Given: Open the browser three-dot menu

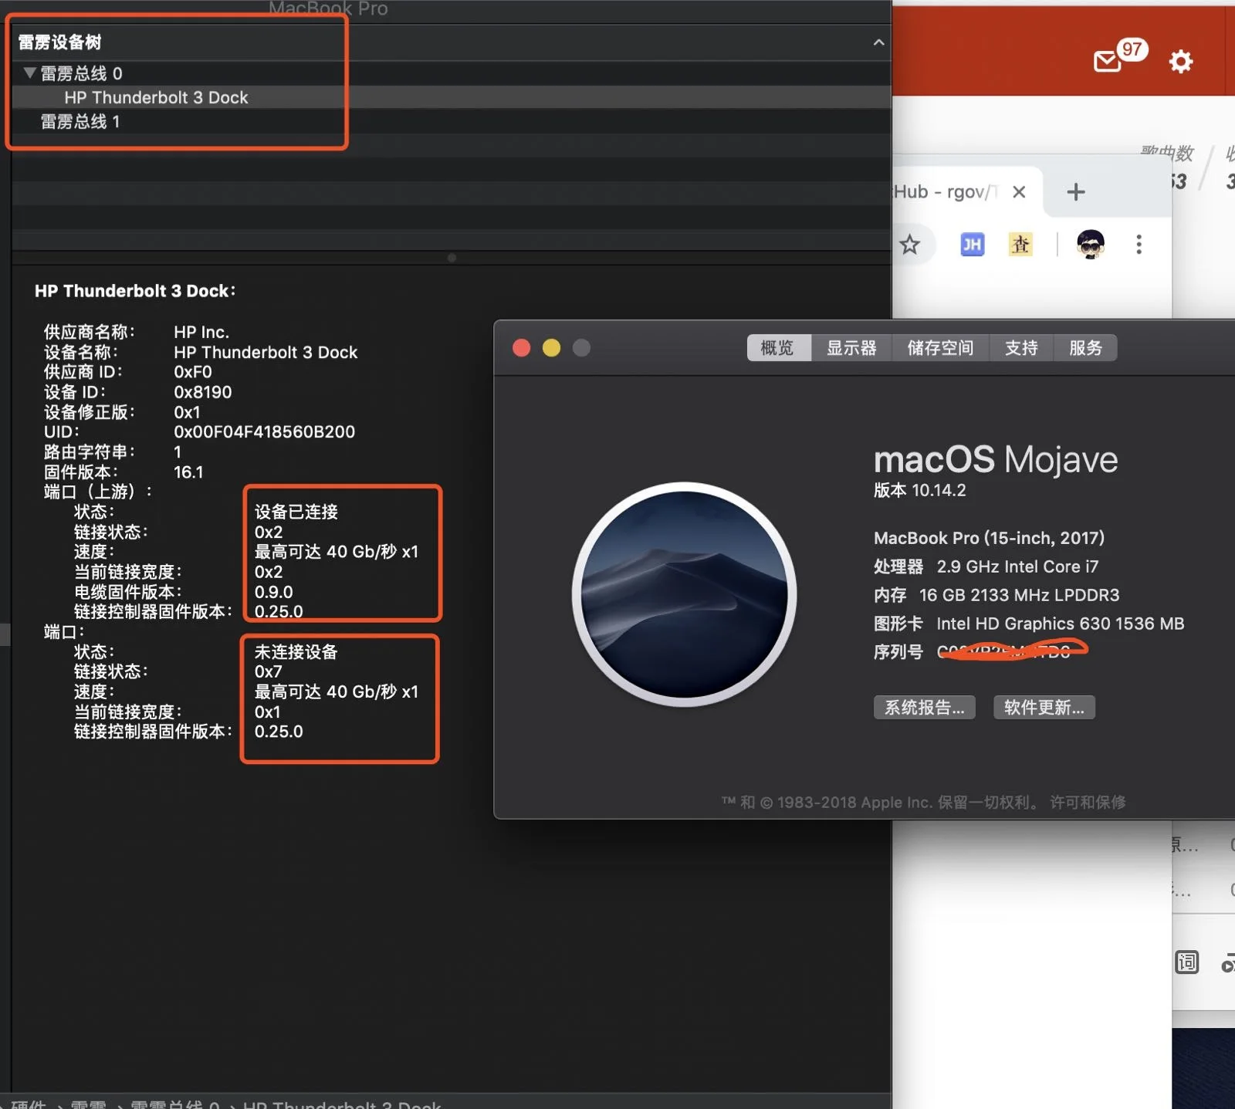Looking at the screenshot, I should pyautogui.click(x=1139, y=245).
